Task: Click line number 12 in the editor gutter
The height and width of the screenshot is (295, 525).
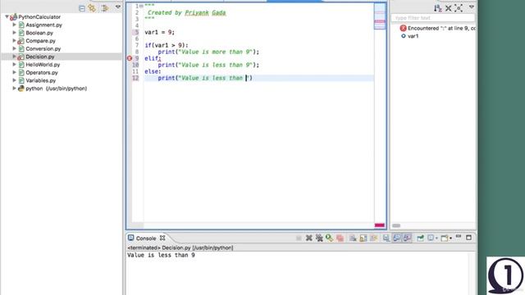Action: click(x=135, y=78)
